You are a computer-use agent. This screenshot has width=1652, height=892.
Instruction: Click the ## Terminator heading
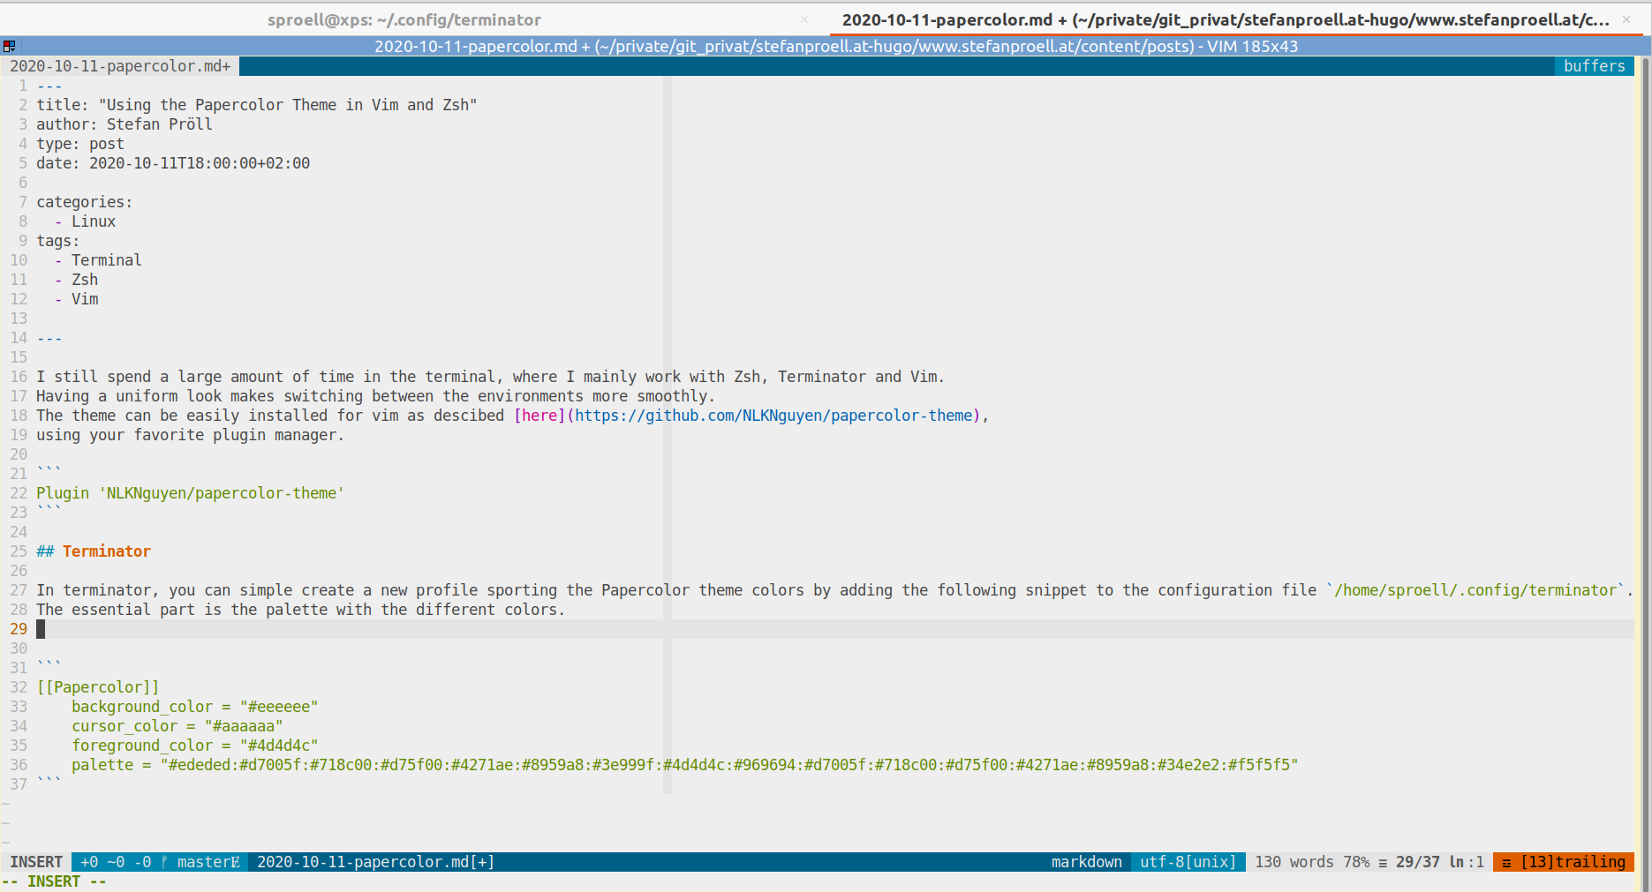[x=94, y=551]
